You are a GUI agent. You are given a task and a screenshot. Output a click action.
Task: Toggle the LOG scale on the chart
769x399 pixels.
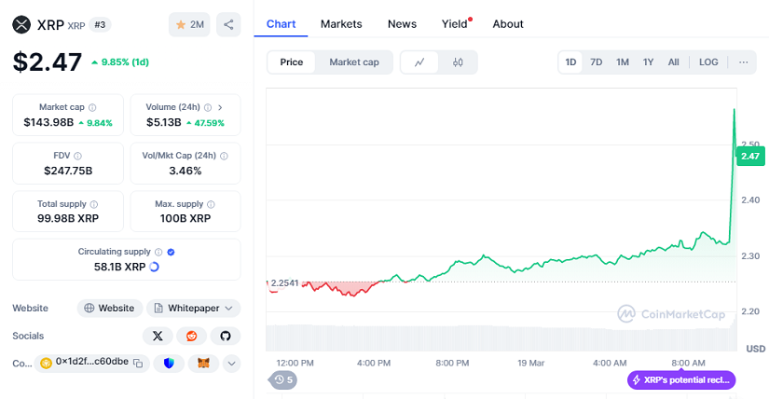[x=708, y=62]
